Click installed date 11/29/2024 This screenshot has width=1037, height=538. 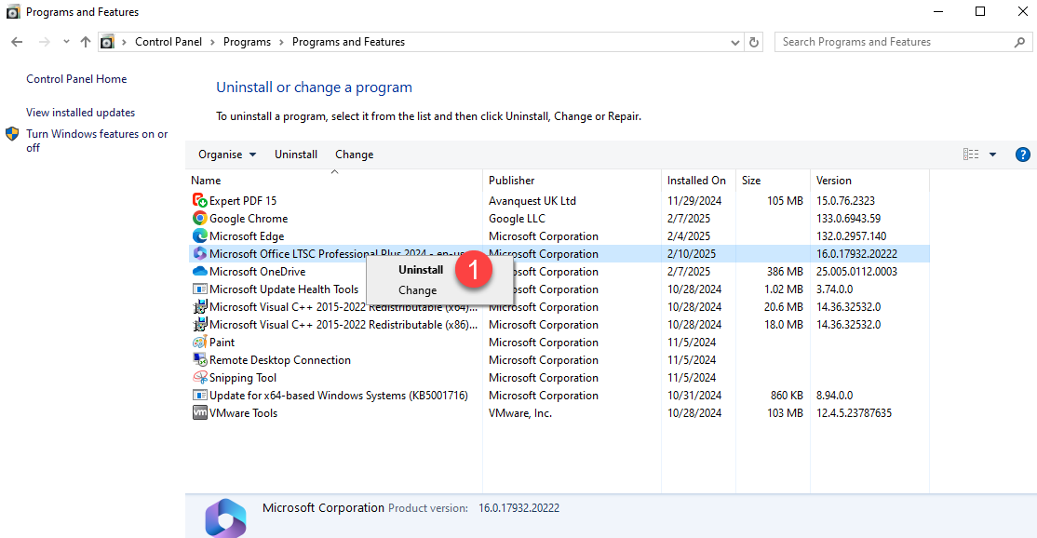694,201
